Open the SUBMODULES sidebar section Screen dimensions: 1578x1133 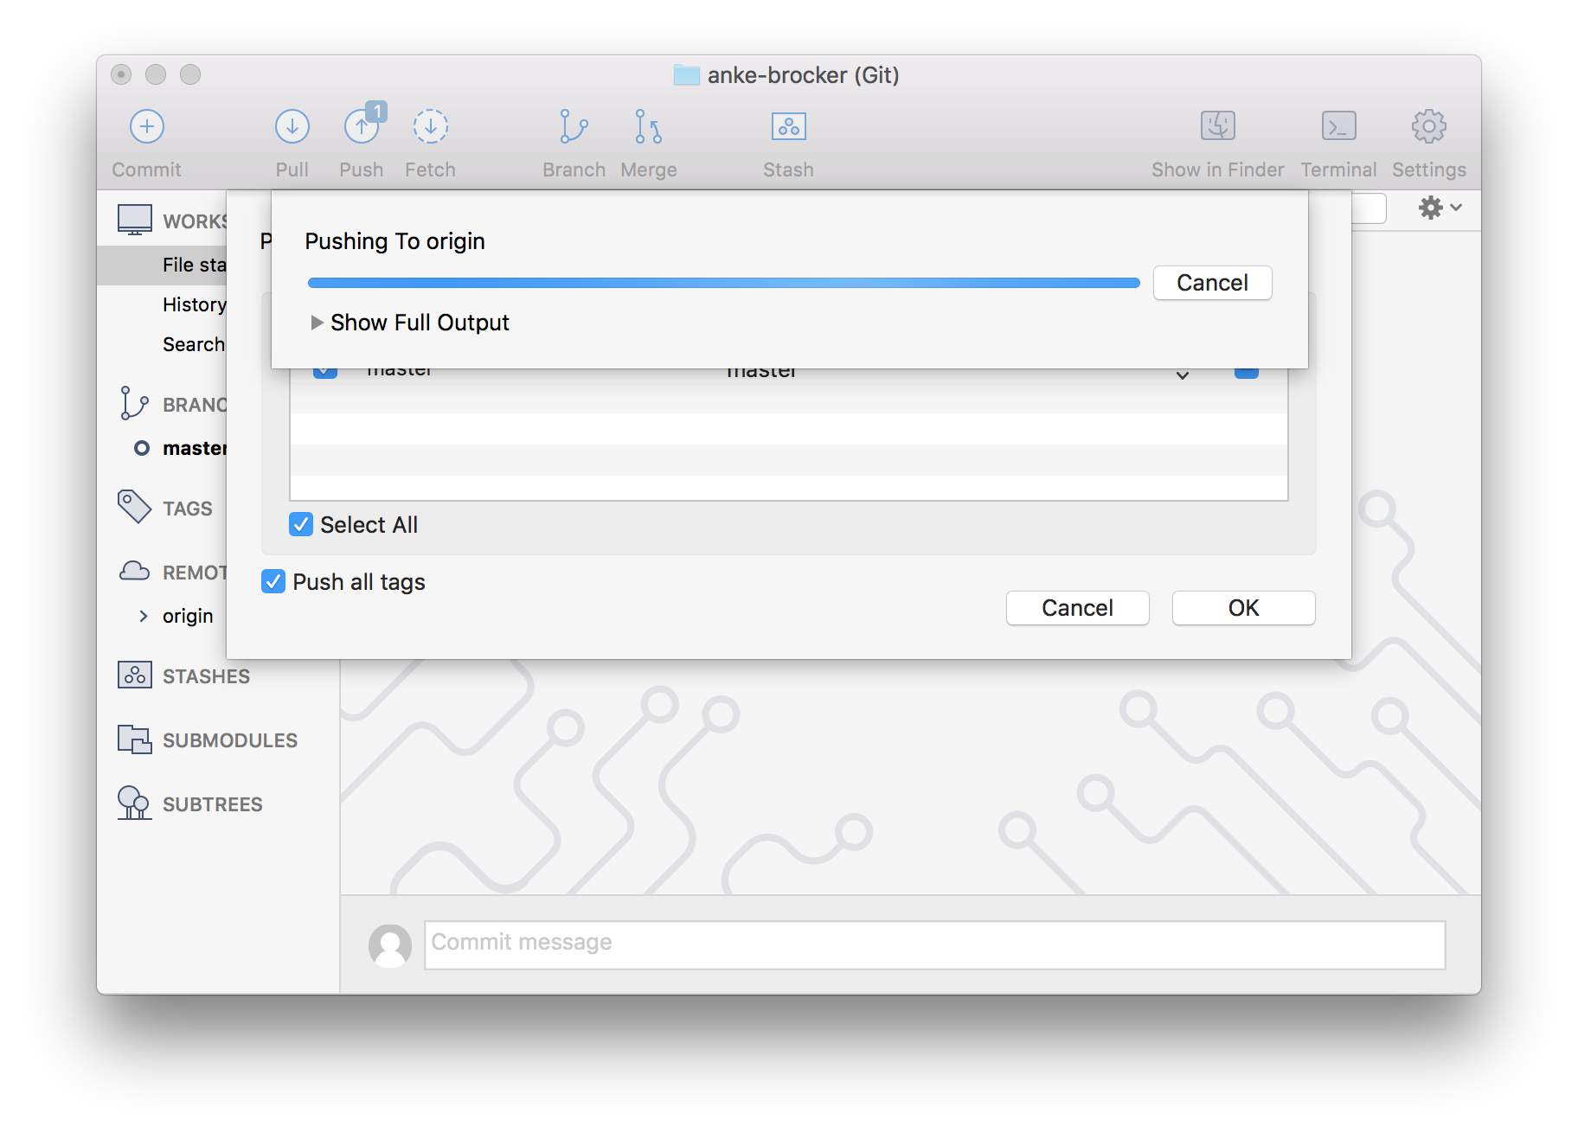point(229,740)
